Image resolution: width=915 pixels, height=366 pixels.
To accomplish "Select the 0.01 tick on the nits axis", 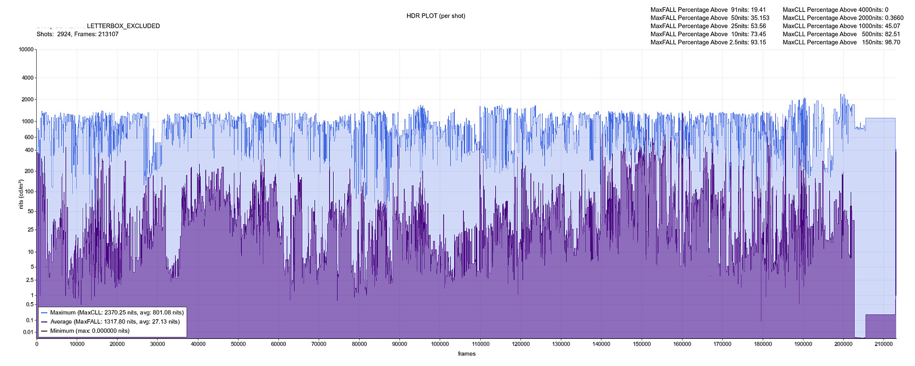I will [29, 332].
